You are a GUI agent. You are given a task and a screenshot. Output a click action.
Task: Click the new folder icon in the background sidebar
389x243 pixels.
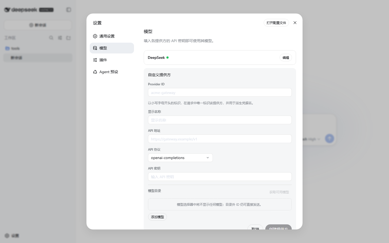click(x=68, y=38)
